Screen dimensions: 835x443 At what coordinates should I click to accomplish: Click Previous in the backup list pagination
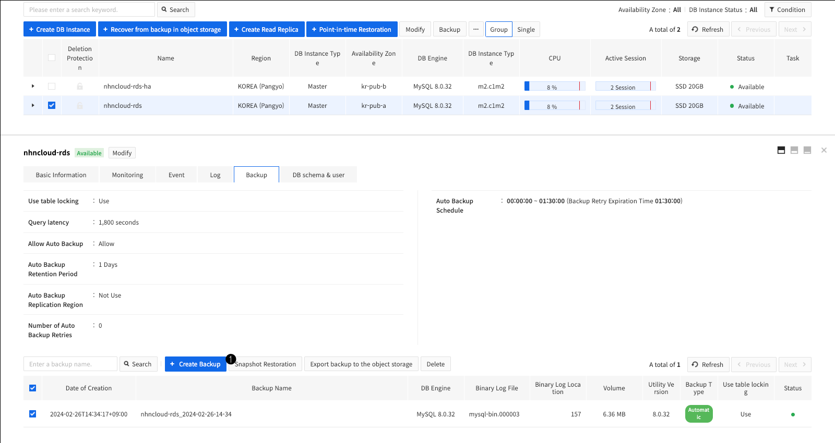tap(754, 364)
